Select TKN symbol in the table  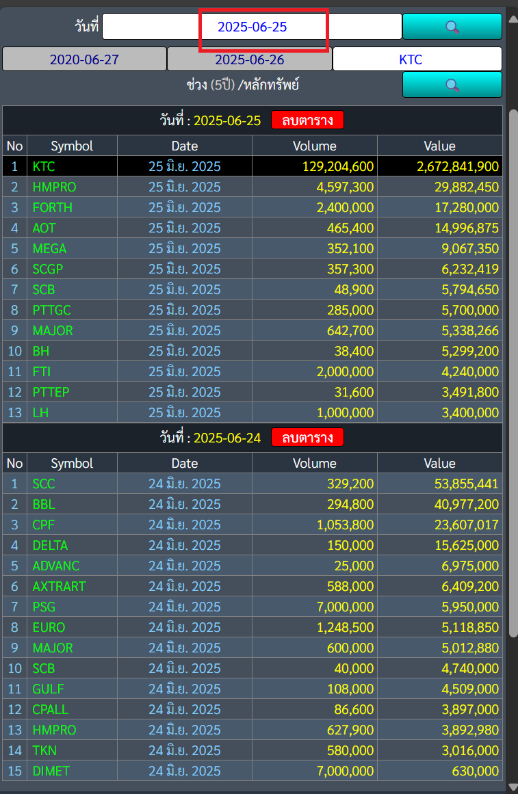[44, 750]
